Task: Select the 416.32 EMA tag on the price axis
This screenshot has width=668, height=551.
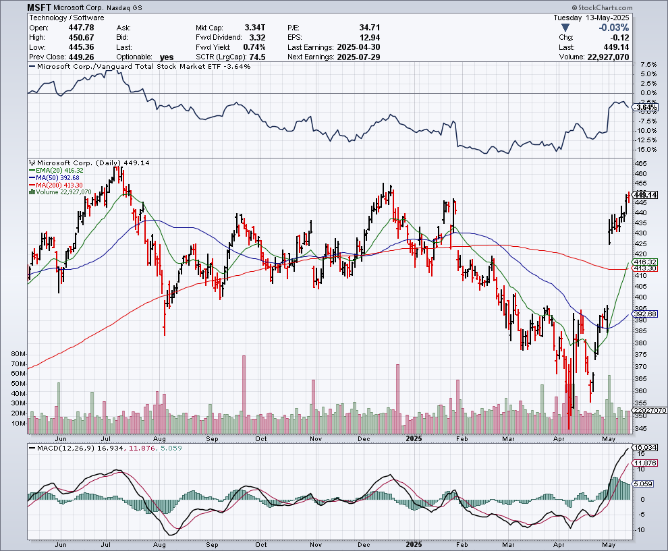Action: (x=646, y=262)
